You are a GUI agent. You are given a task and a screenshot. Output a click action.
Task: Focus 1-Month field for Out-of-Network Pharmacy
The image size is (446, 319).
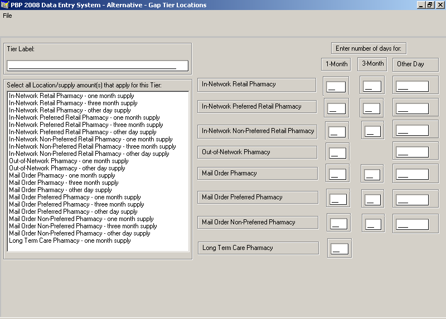pos(337,153)
